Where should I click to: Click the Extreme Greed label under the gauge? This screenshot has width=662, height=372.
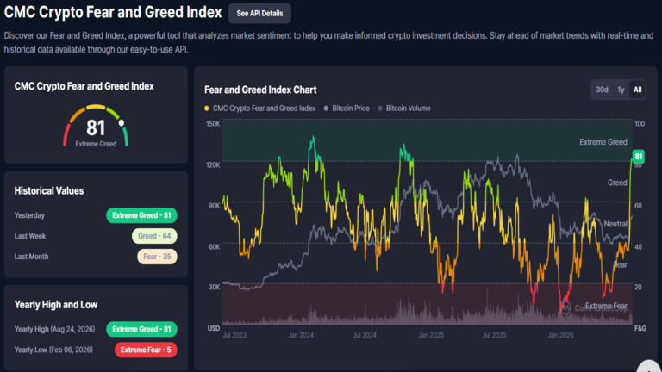point(96,144)
